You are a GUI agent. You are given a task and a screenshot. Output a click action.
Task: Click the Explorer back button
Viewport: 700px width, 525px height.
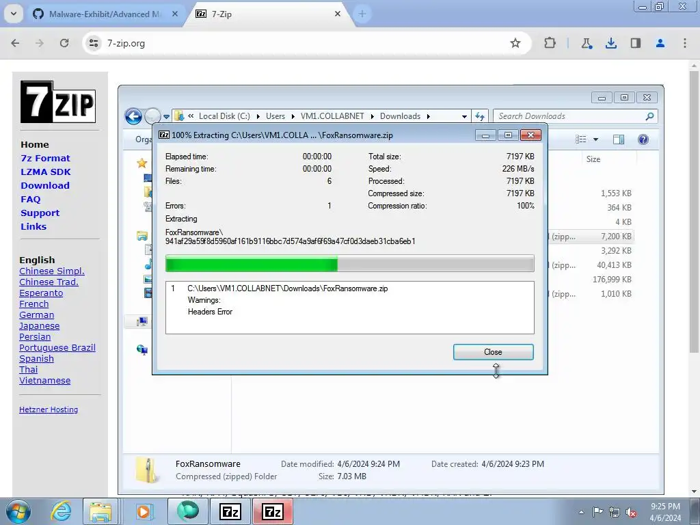[x=133, y=116]
